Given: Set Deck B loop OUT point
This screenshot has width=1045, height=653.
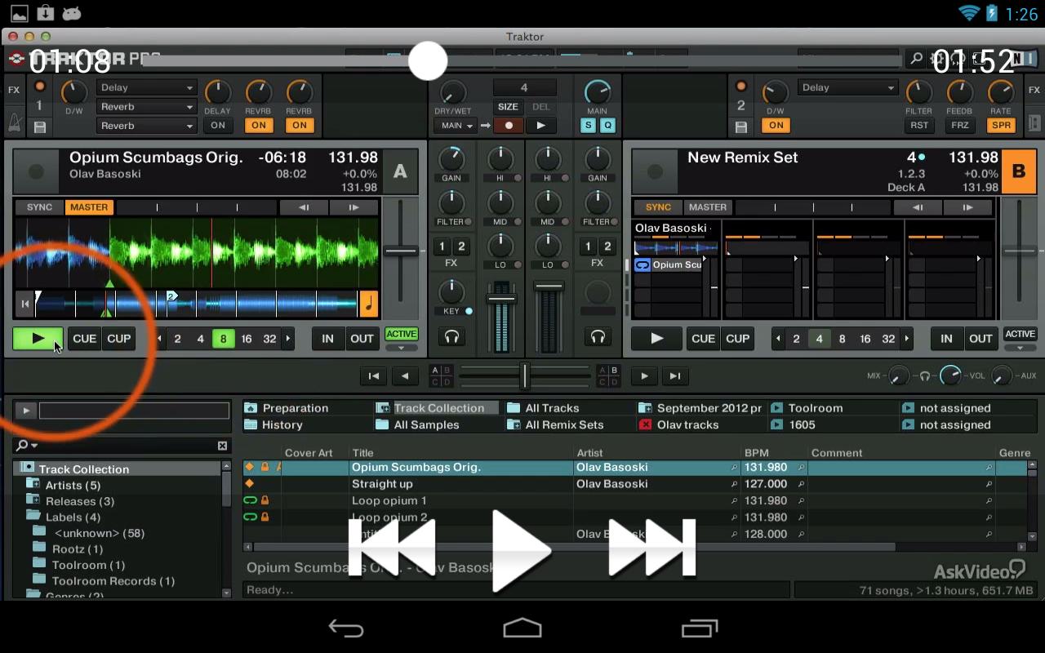Looking at the screenshot, I should [x=981, y=339].
